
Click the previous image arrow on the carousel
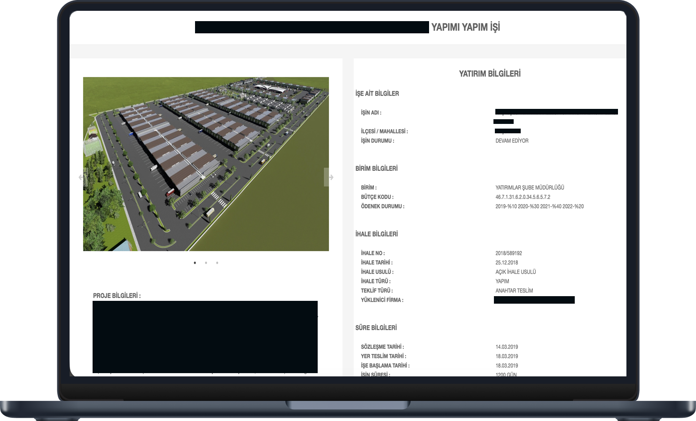(82, 177)
